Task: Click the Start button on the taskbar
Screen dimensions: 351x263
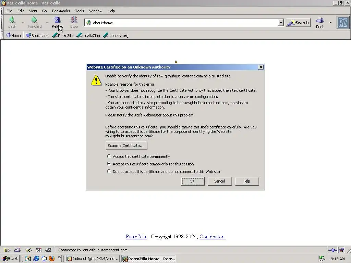Action: click(10, 259)
